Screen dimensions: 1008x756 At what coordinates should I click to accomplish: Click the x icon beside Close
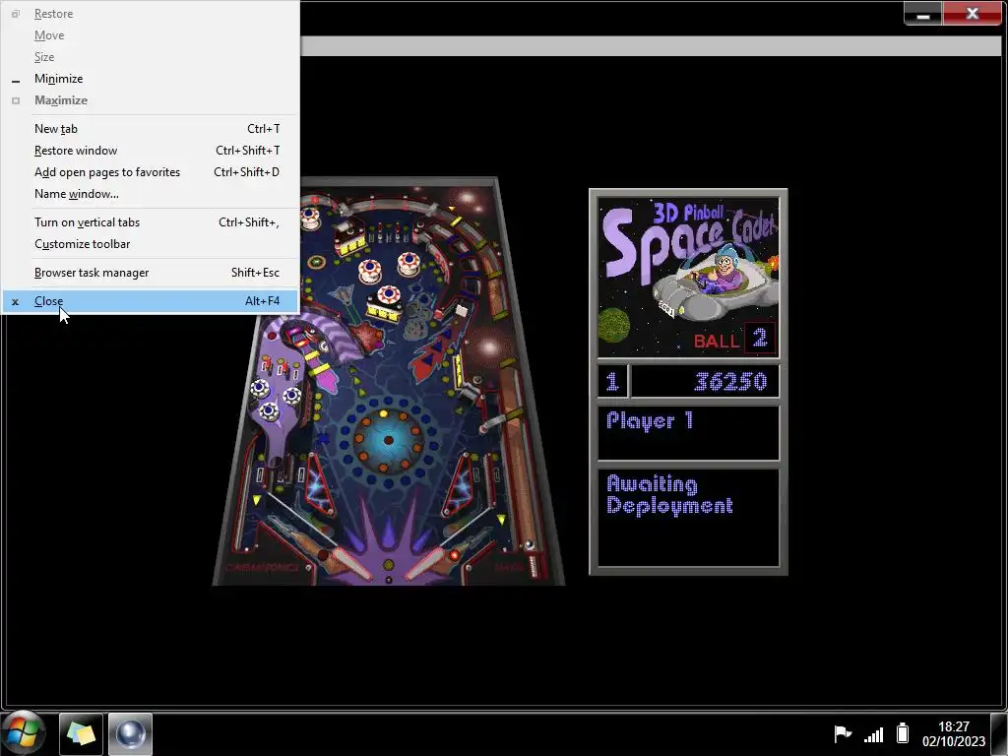(16, 301)
